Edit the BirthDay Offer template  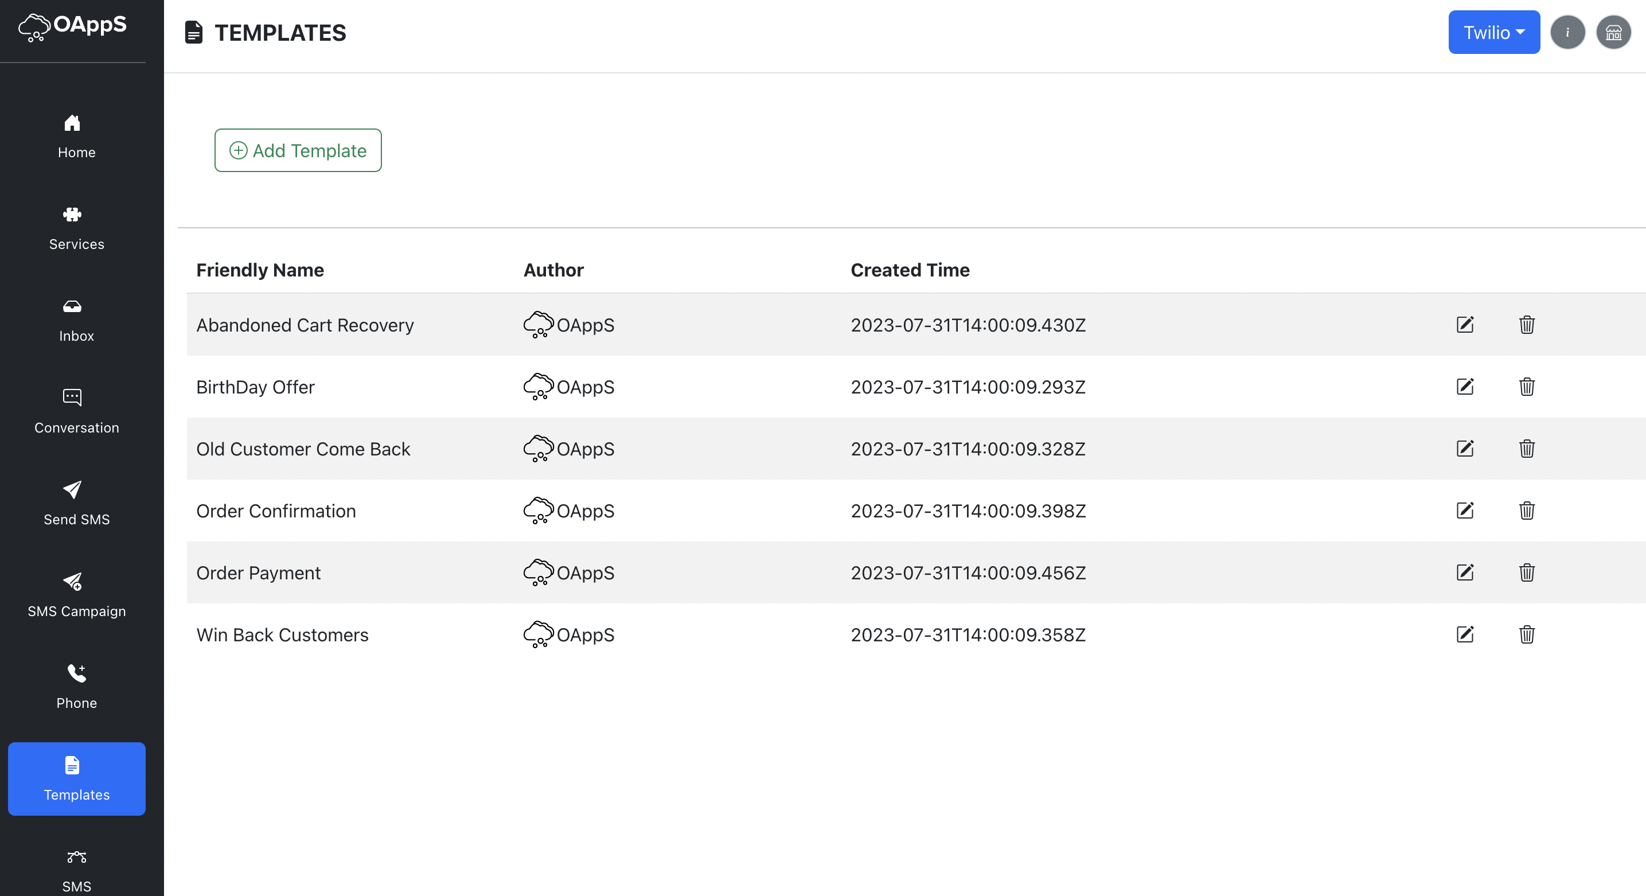point(1465,387)
